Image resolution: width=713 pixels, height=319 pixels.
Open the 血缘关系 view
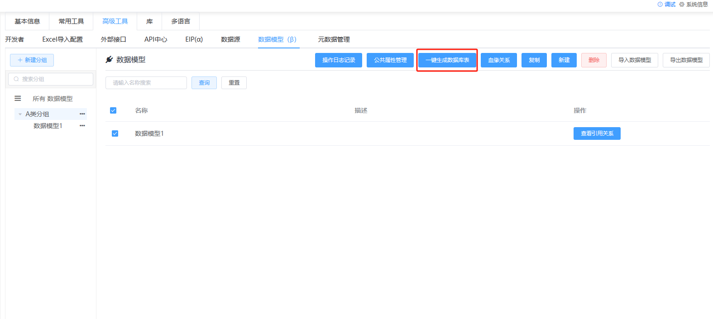coord(498,60)
